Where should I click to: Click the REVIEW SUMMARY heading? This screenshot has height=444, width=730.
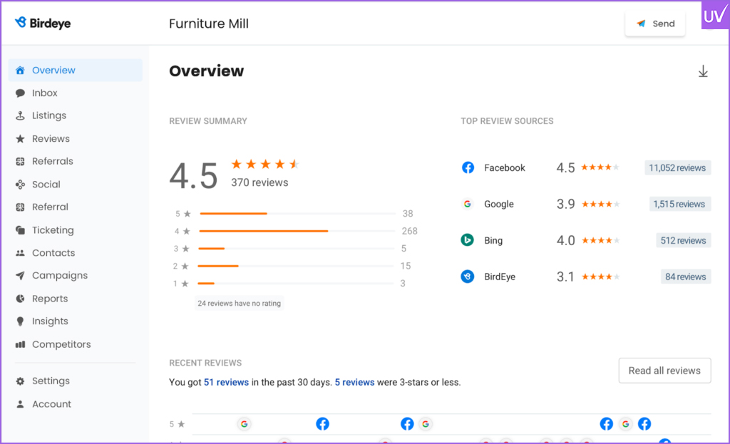[x=208, y=121]
